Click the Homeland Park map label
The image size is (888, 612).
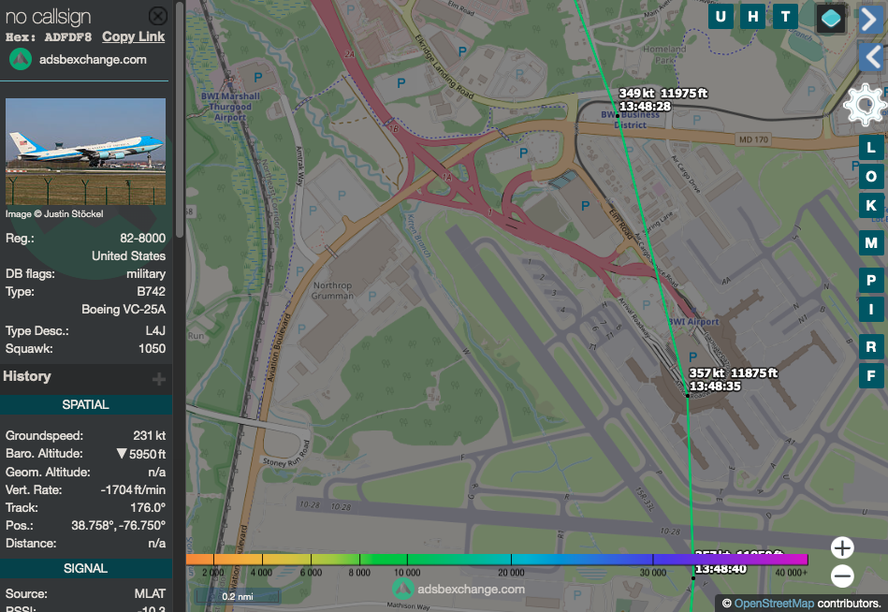point(664,54)
